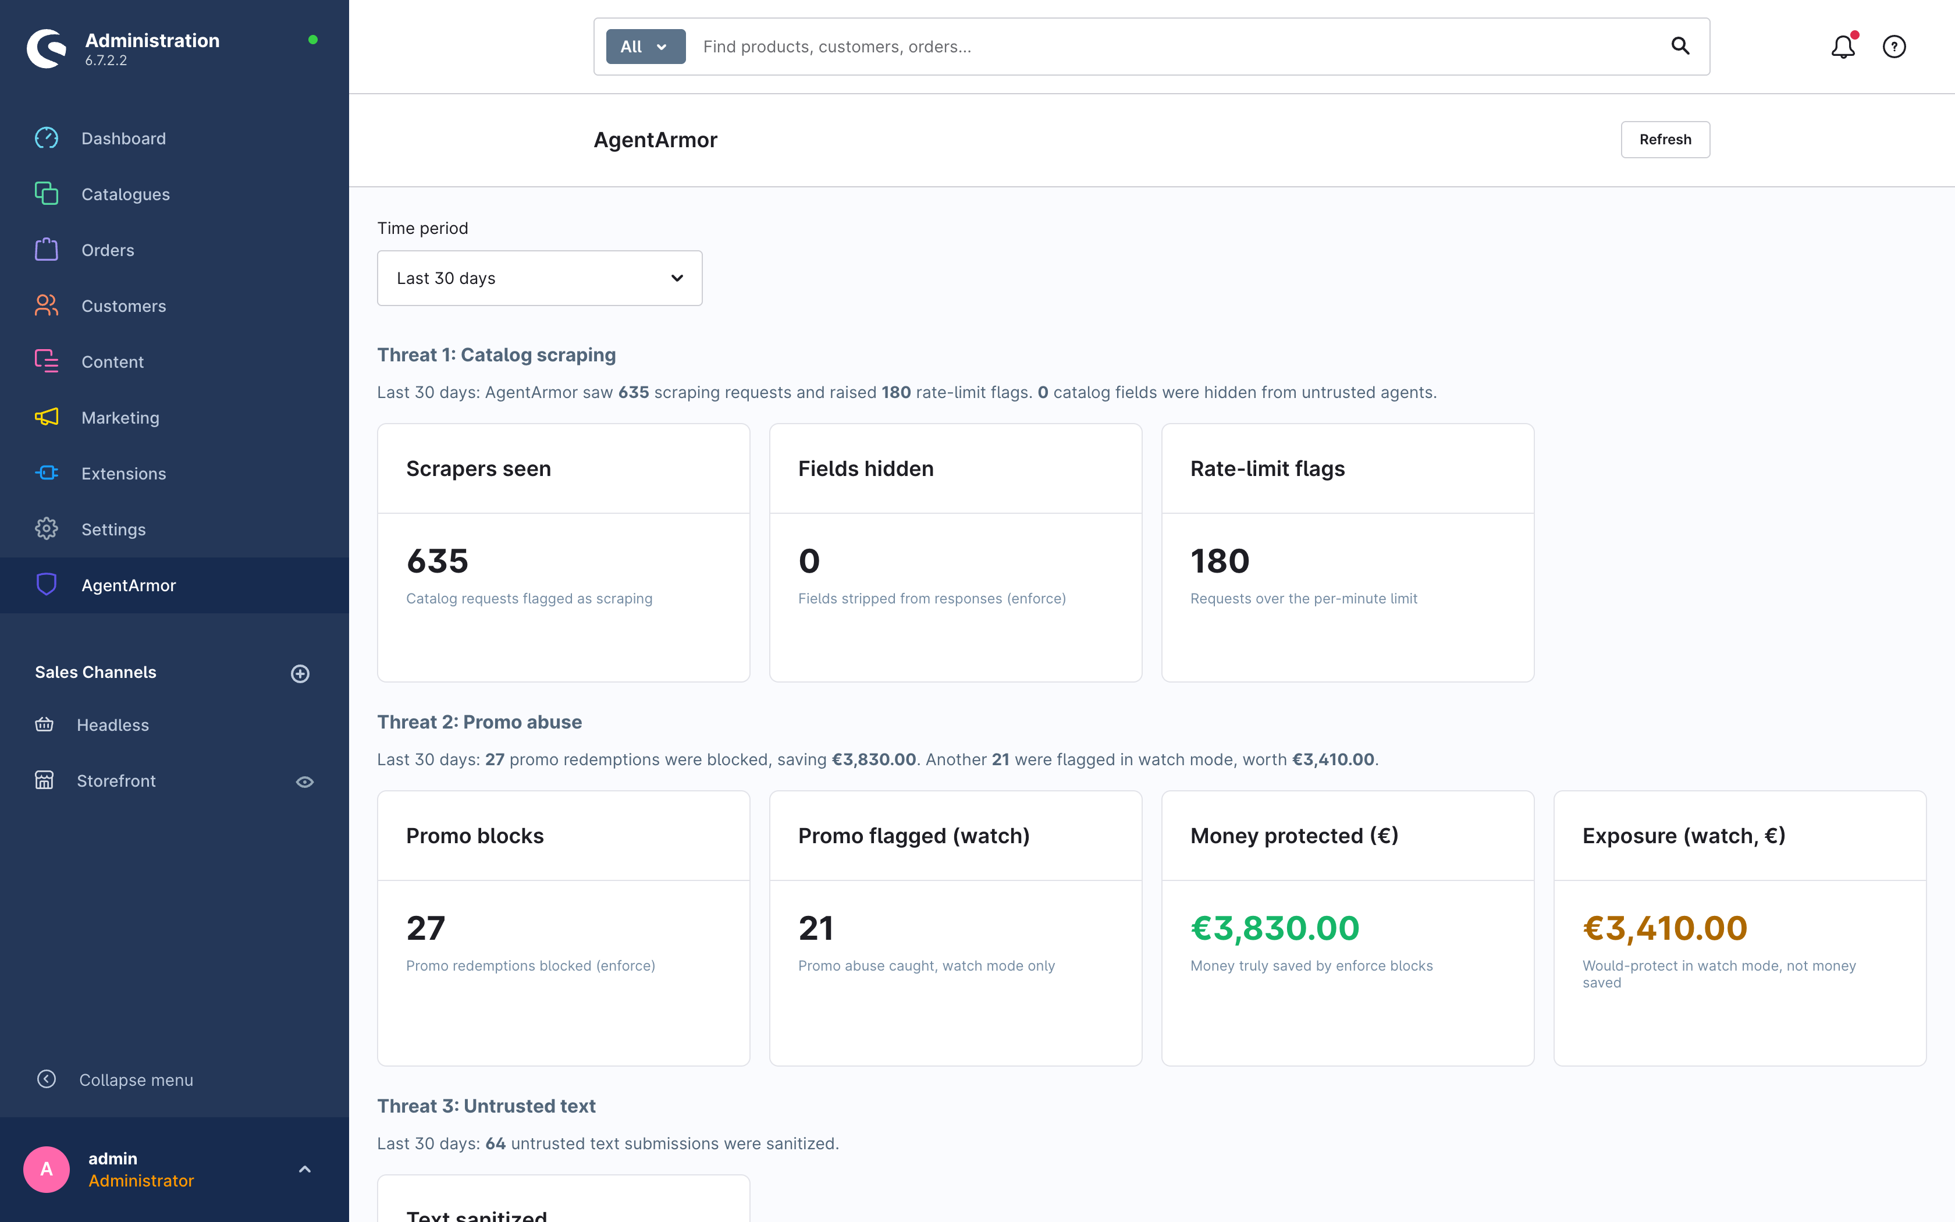Screen dimensions: 1955x1222
Task: Click the 27 promo blocks value
Action: 426,928
